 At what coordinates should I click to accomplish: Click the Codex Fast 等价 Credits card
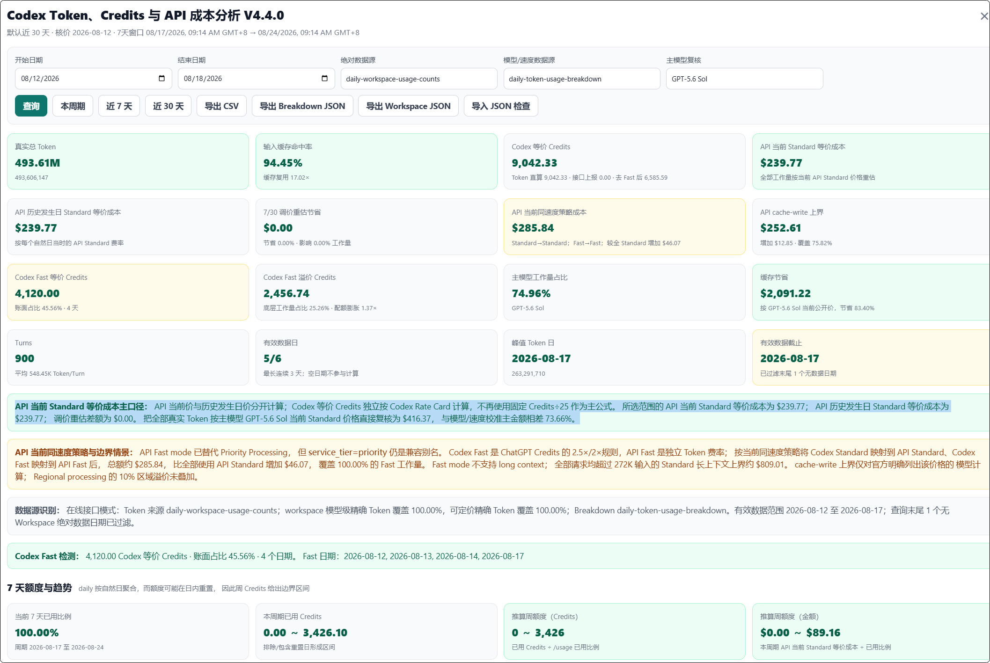(x=128, y=292)
